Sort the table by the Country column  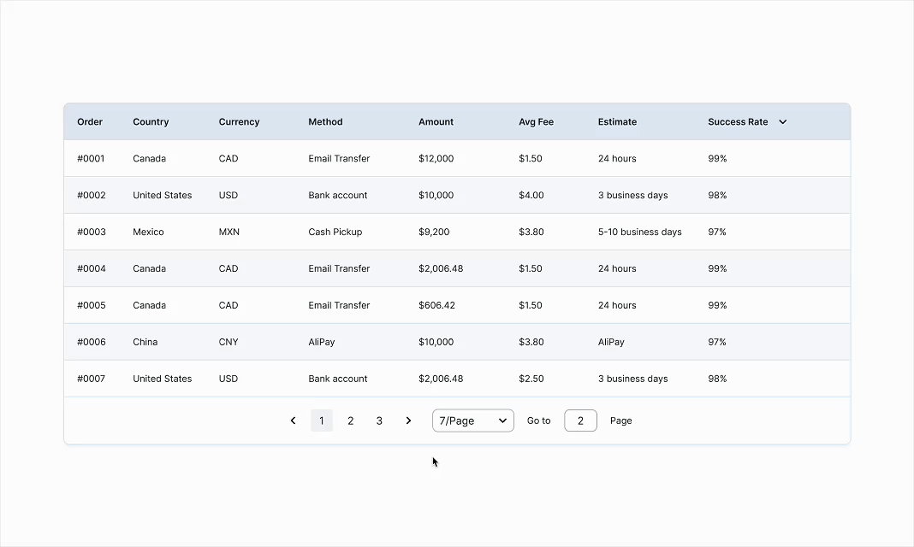tap(151, 121)
